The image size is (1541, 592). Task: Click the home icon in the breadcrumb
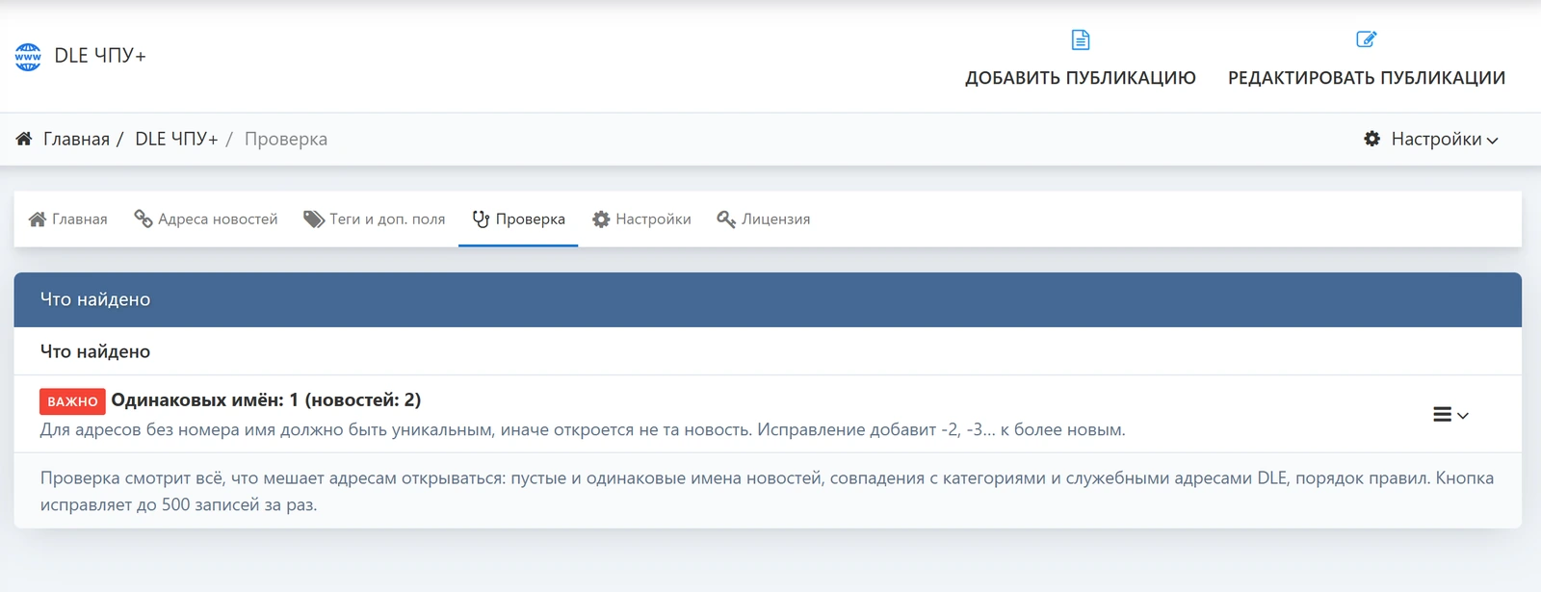[x=24, y=139]
